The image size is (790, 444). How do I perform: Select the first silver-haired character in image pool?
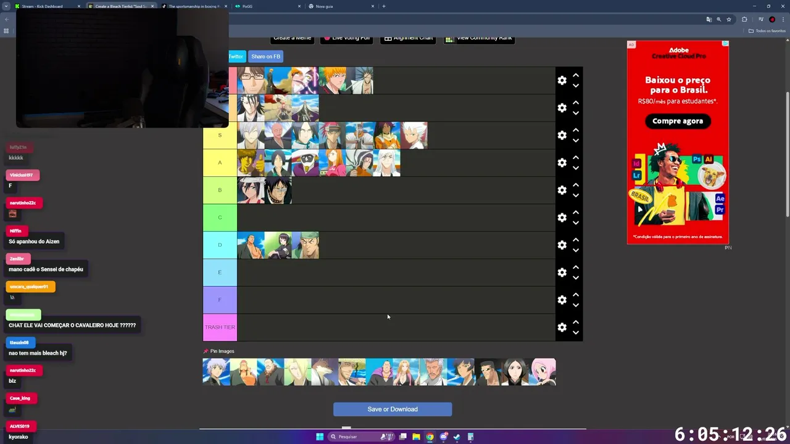(217, 372)
